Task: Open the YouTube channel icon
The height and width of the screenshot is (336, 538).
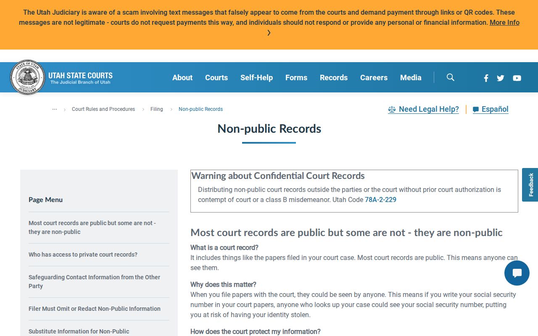Action: click(517, 78)
